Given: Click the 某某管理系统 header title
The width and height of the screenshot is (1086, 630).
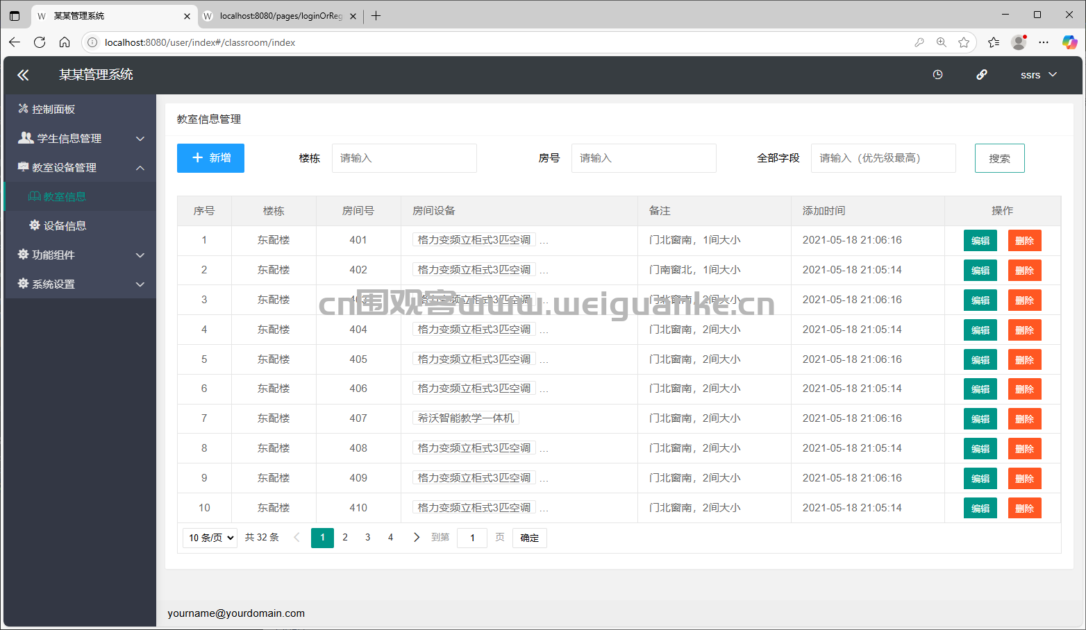Looking at the screenshot, I should pyautogui.click(x=96, y=75).
